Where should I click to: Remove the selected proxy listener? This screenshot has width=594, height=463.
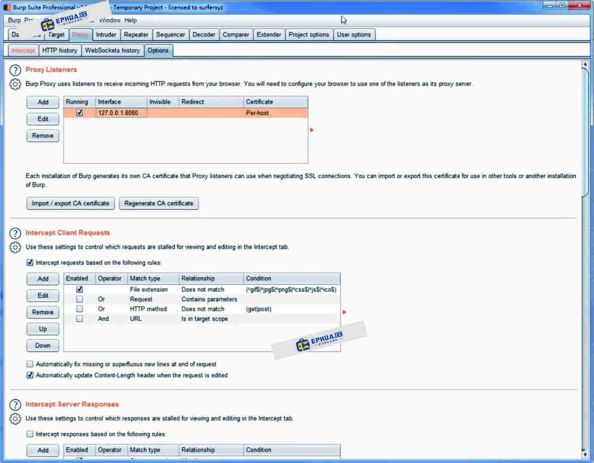point(43,136)
